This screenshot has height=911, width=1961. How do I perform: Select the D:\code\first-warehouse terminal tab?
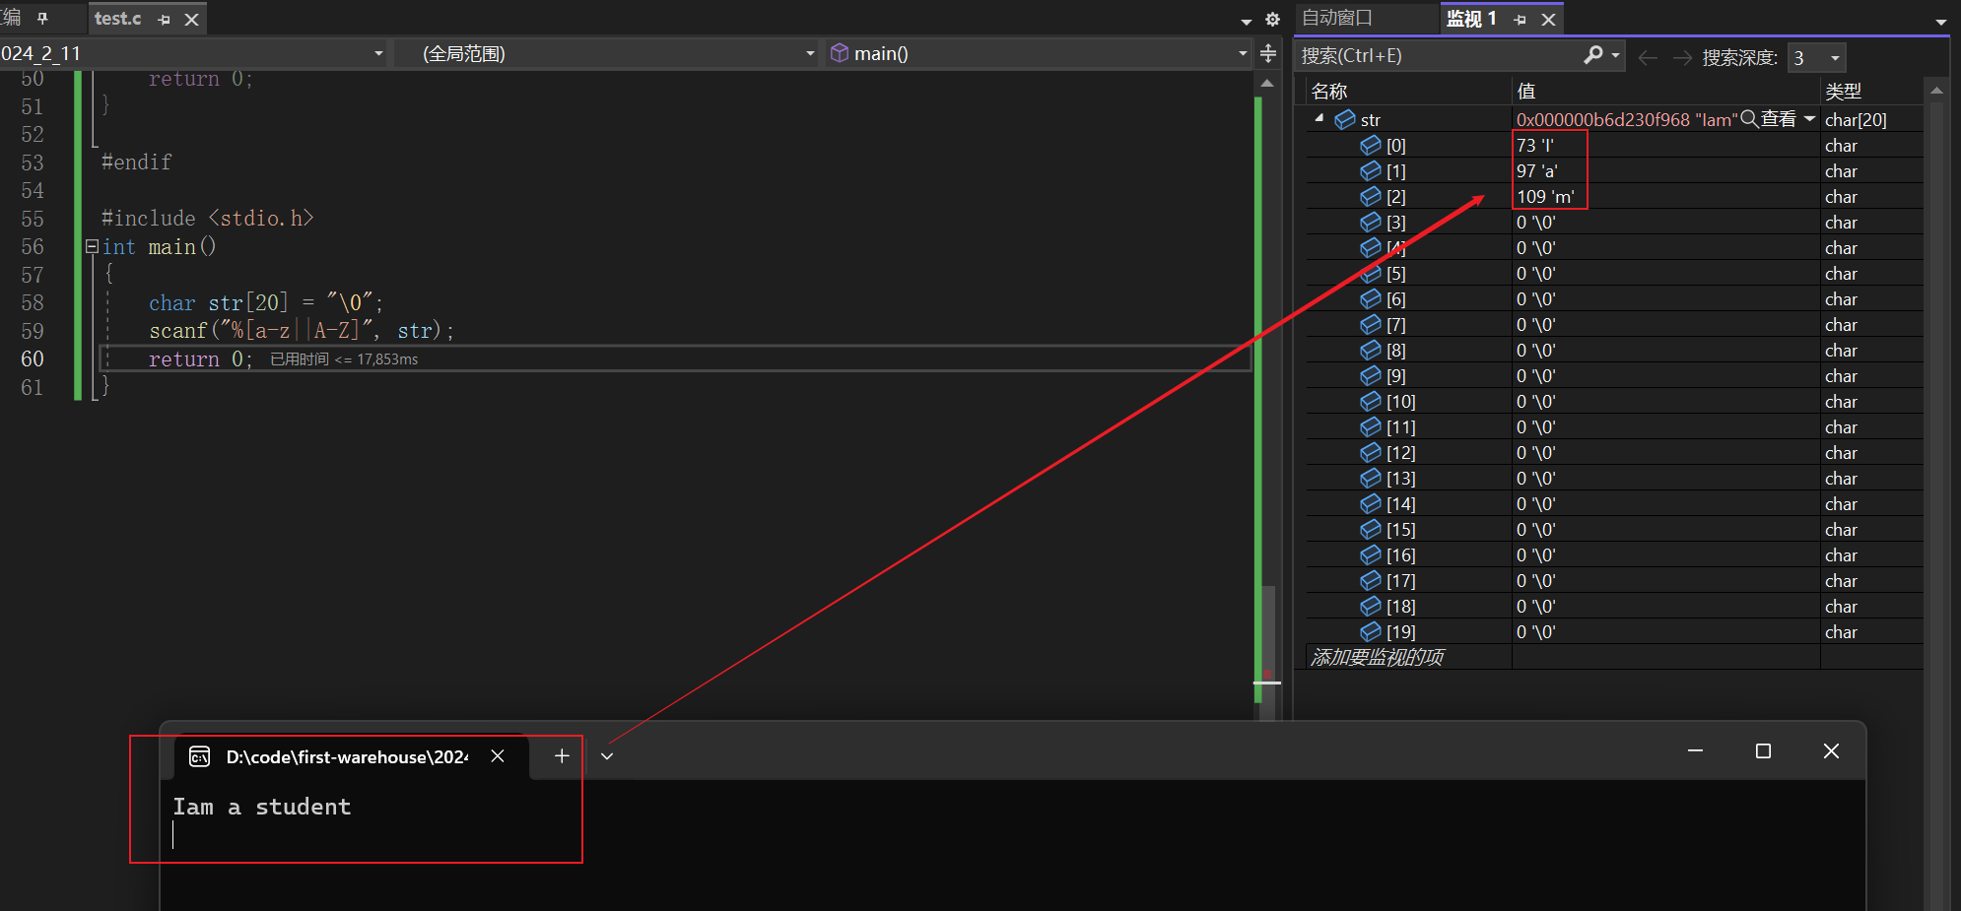click(x=352, y=756)
